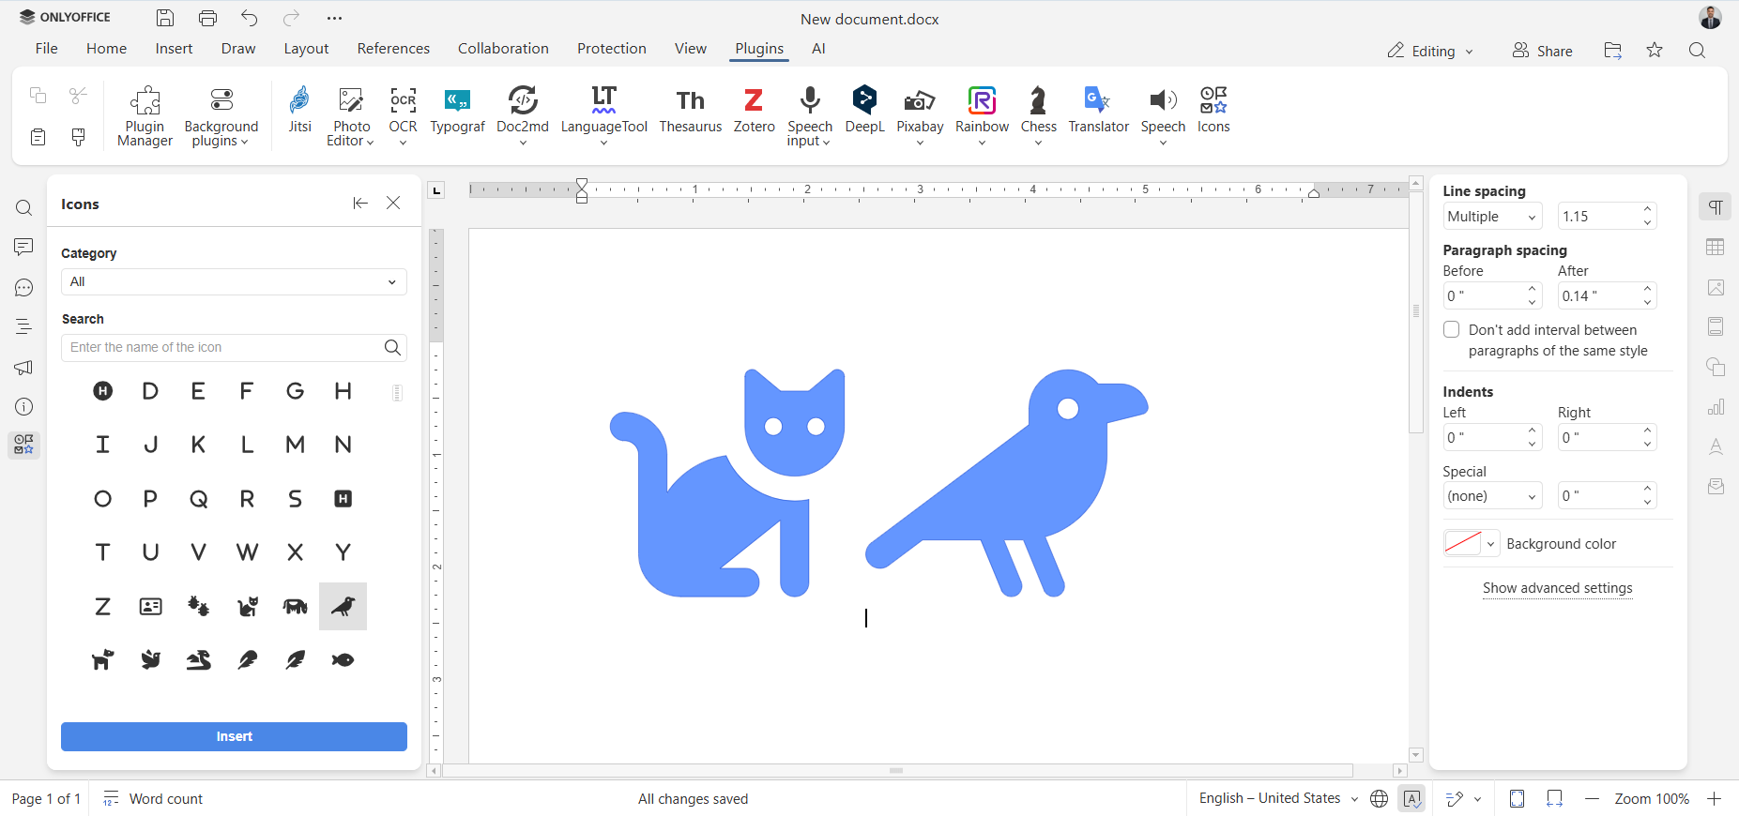
Task: Open the English – United States language dropdown
Action: pos(1278,798)
